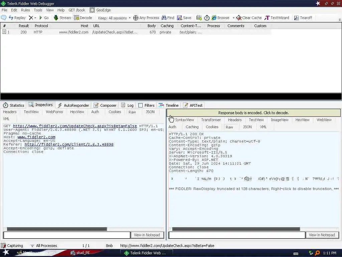This screenshot has height=257, width=342.
Task: Open the Help menu
Action: pyautogui.click(x=61, y=10)
